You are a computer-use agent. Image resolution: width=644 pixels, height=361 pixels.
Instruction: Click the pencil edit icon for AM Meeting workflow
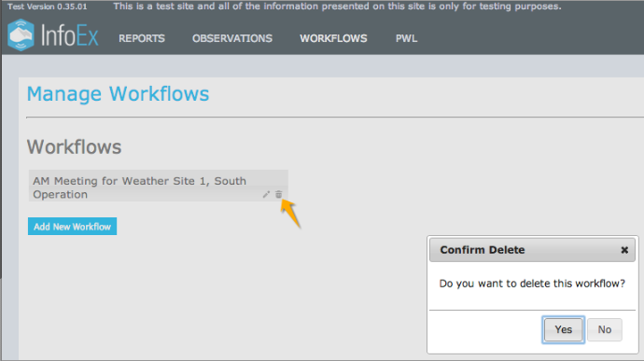point(266,194)
